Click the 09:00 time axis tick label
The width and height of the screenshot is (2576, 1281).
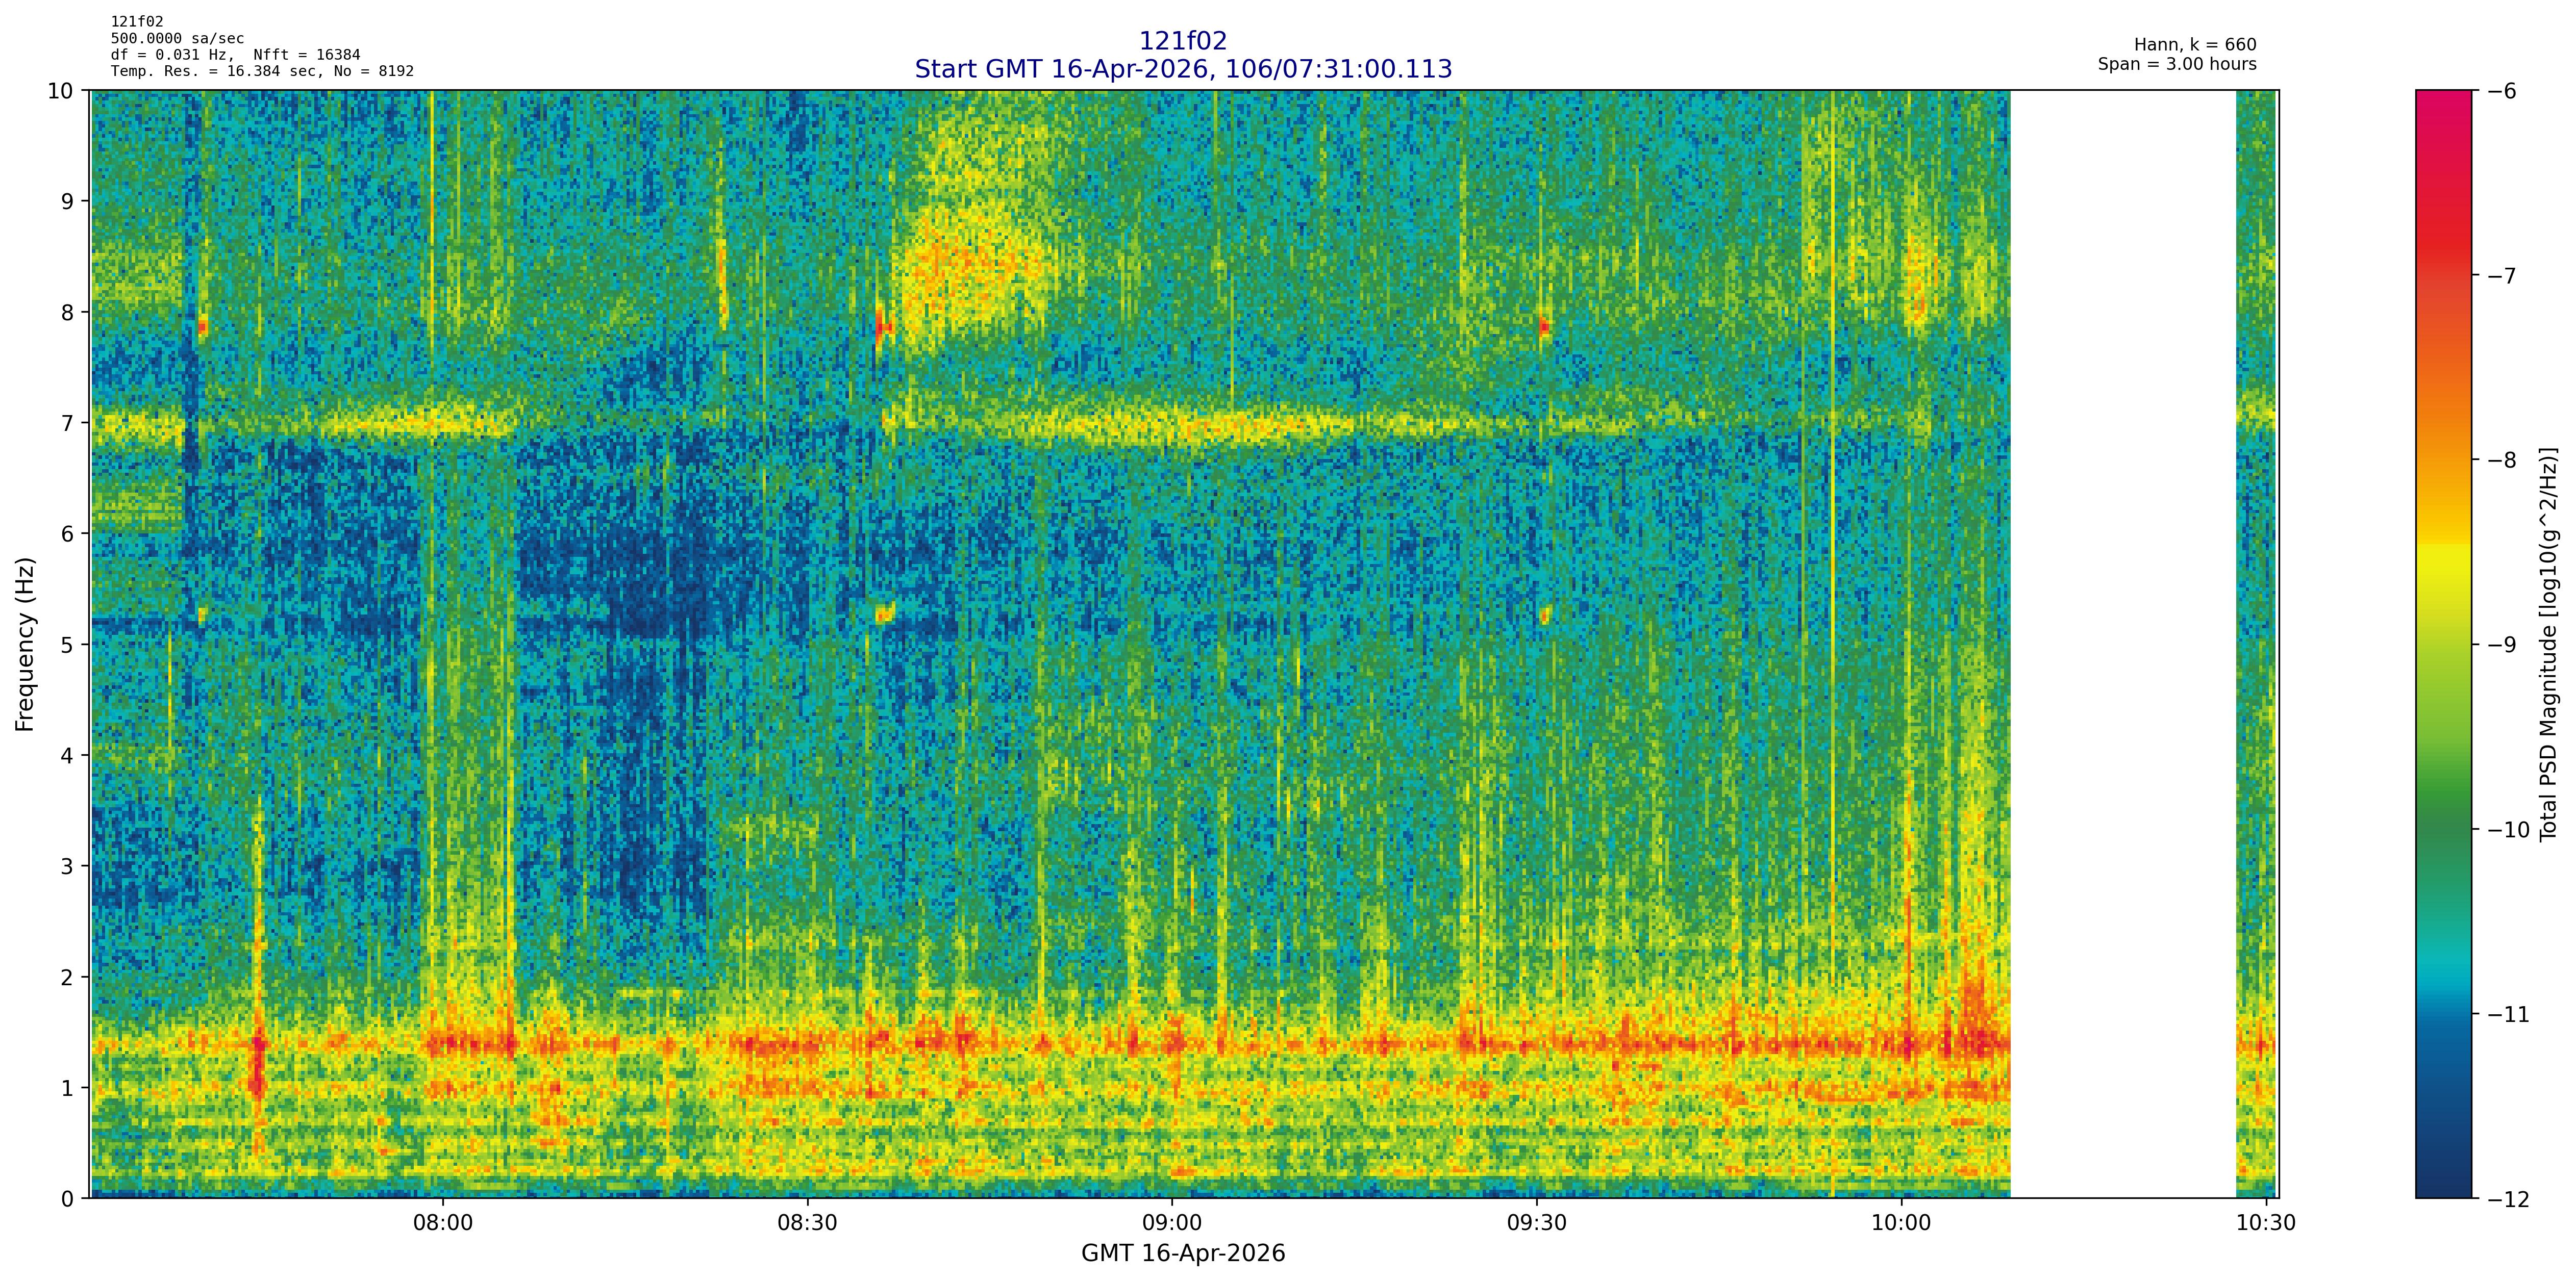[x=1172, y=1223]
